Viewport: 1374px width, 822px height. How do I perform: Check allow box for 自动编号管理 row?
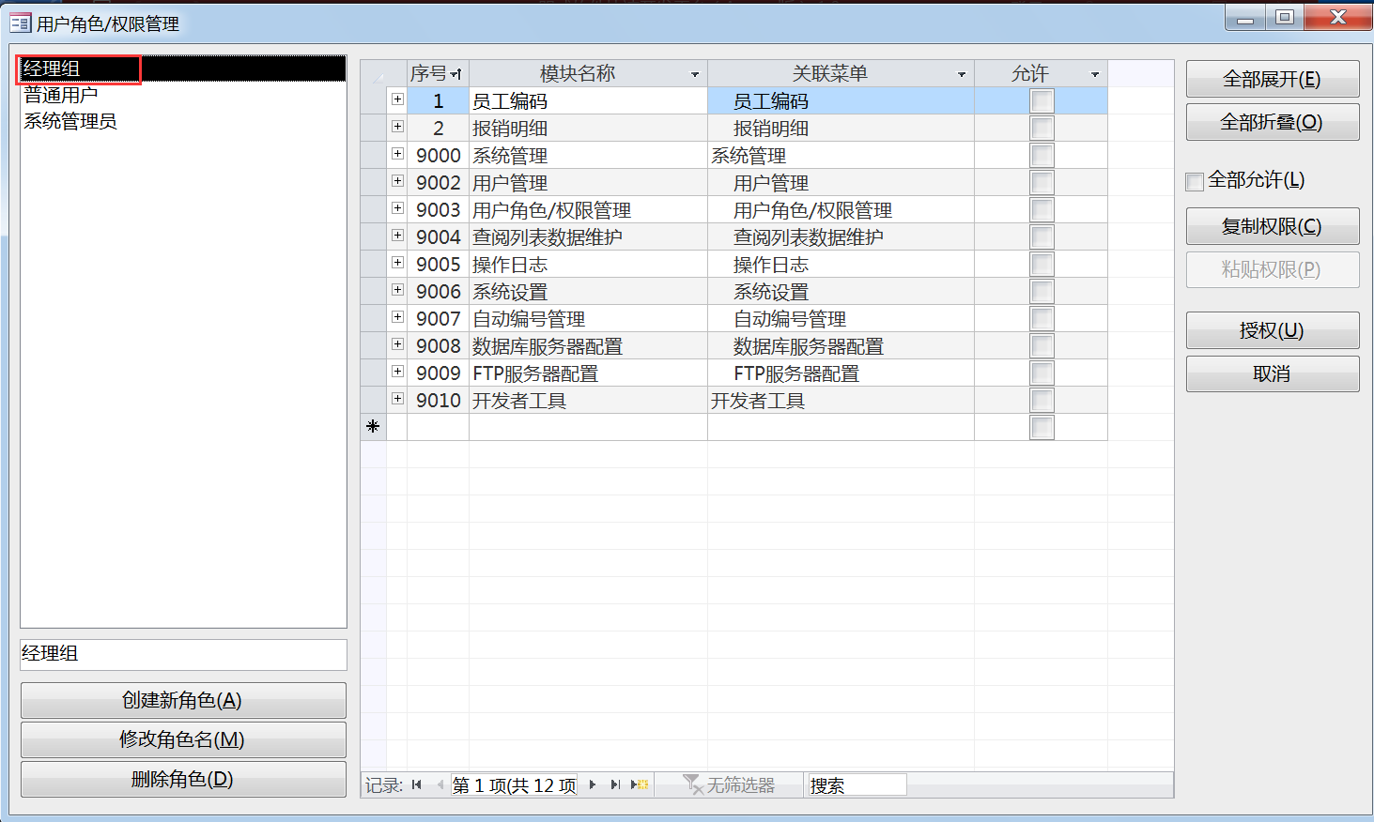[1042, 318]
